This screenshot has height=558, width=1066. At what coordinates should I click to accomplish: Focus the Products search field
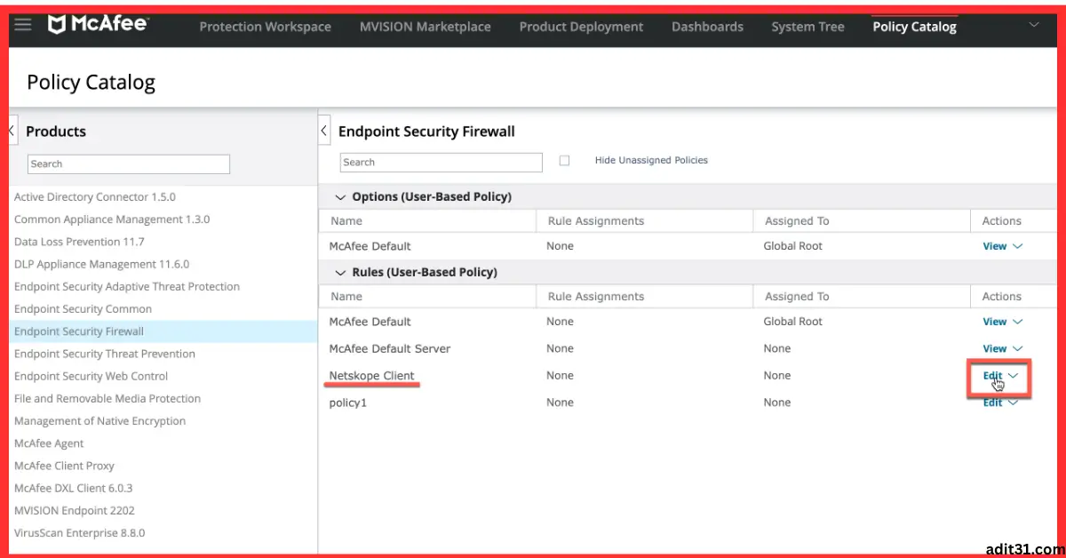click(x=129, y=163)
